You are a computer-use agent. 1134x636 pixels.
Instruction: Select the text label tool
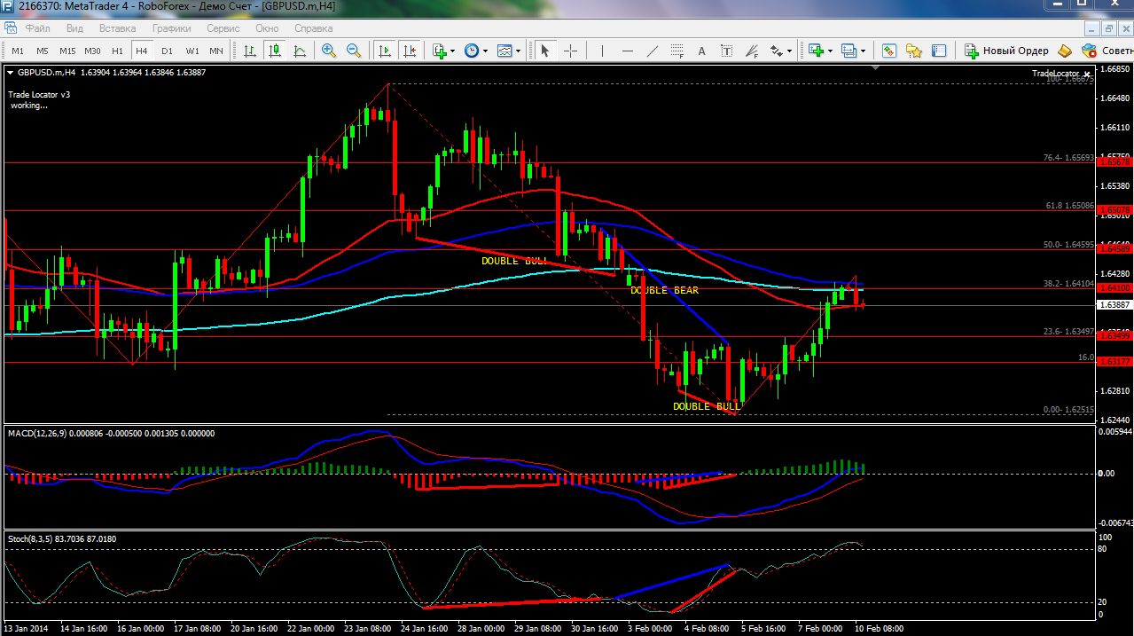[x=727, y=51]
